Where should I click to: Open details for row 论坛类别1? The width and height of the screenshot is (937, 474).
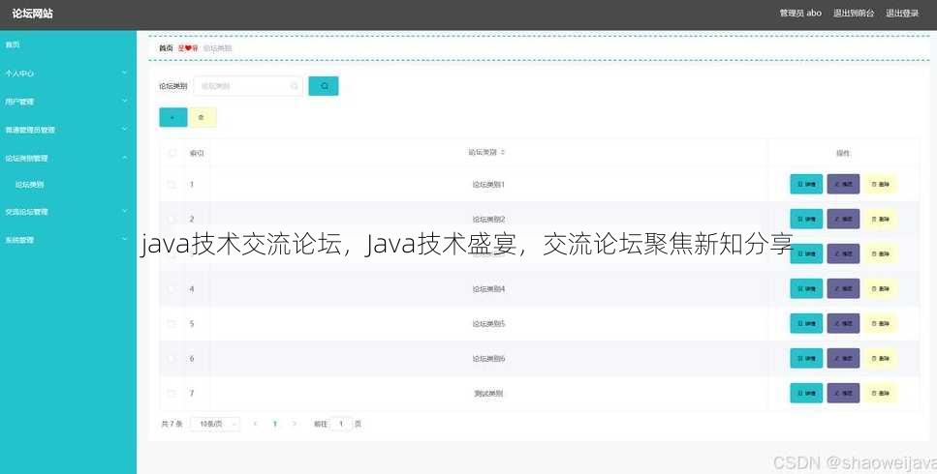coord(806,184)
